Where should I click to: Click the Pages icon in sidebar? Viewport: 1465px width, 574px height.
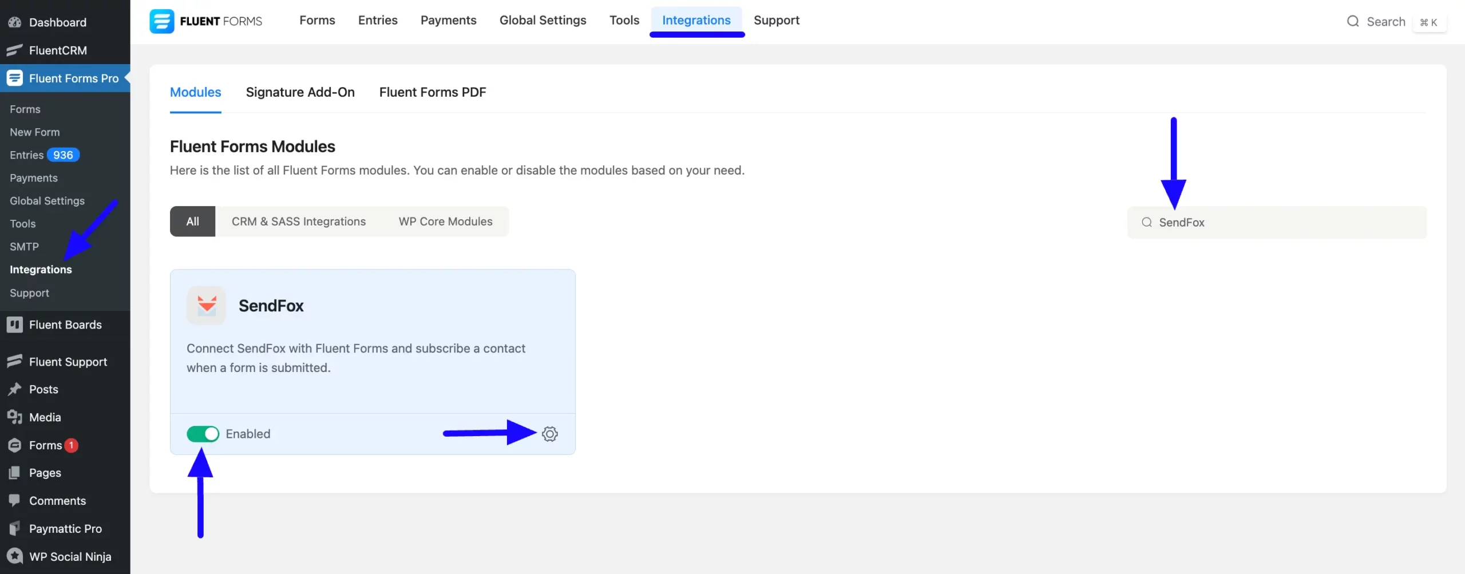(x=15, y=473)
